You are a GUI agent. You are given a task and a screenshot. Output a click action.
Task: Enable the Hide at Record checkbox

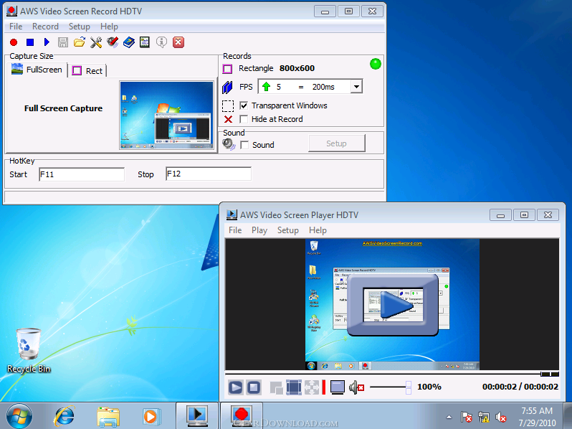(244, 119)
